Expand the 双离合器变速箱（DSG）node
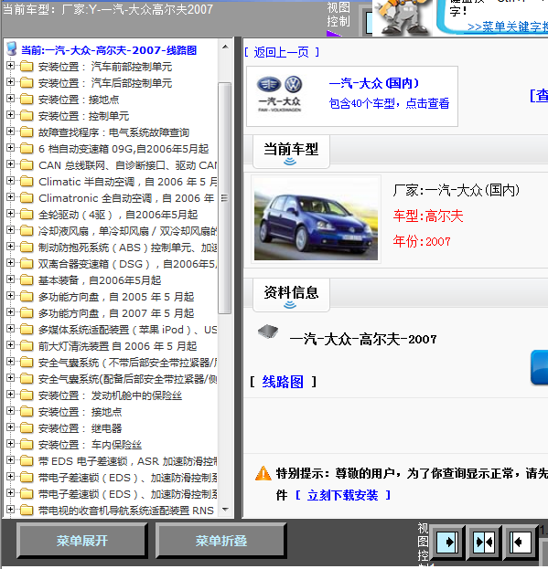The width and height of the screenshot is (548, 569). click(x=11, y=263)
